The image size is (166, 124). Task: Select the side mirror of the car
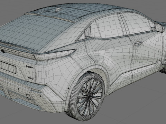coord(159,27)
